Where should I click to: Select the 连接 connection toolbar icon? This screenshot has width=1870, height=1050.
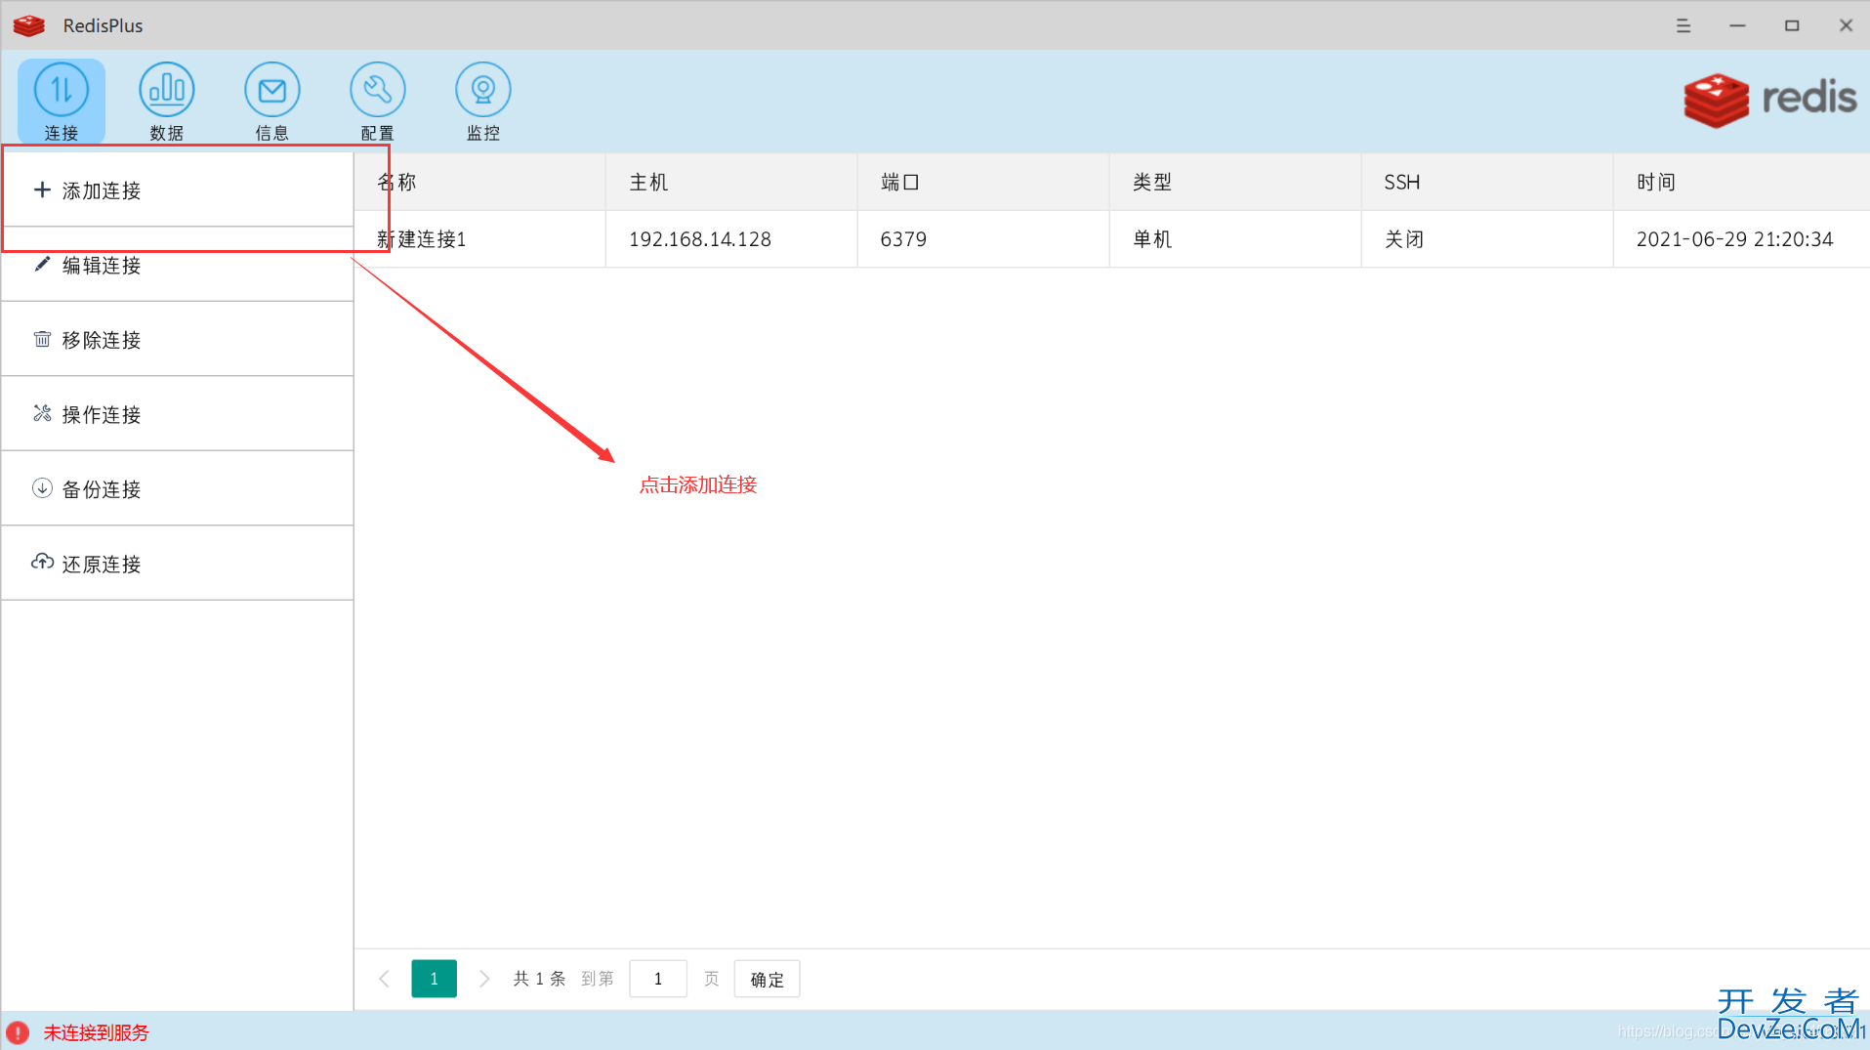[x=62, y=101]
